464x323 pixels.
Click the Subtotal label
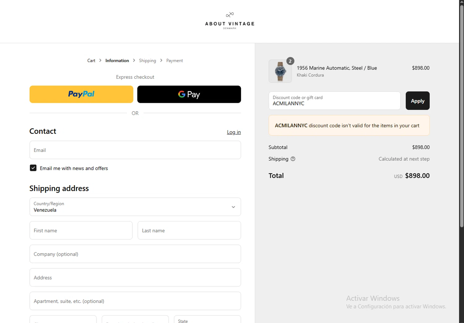pyautogui.click(x=278, y=147)
